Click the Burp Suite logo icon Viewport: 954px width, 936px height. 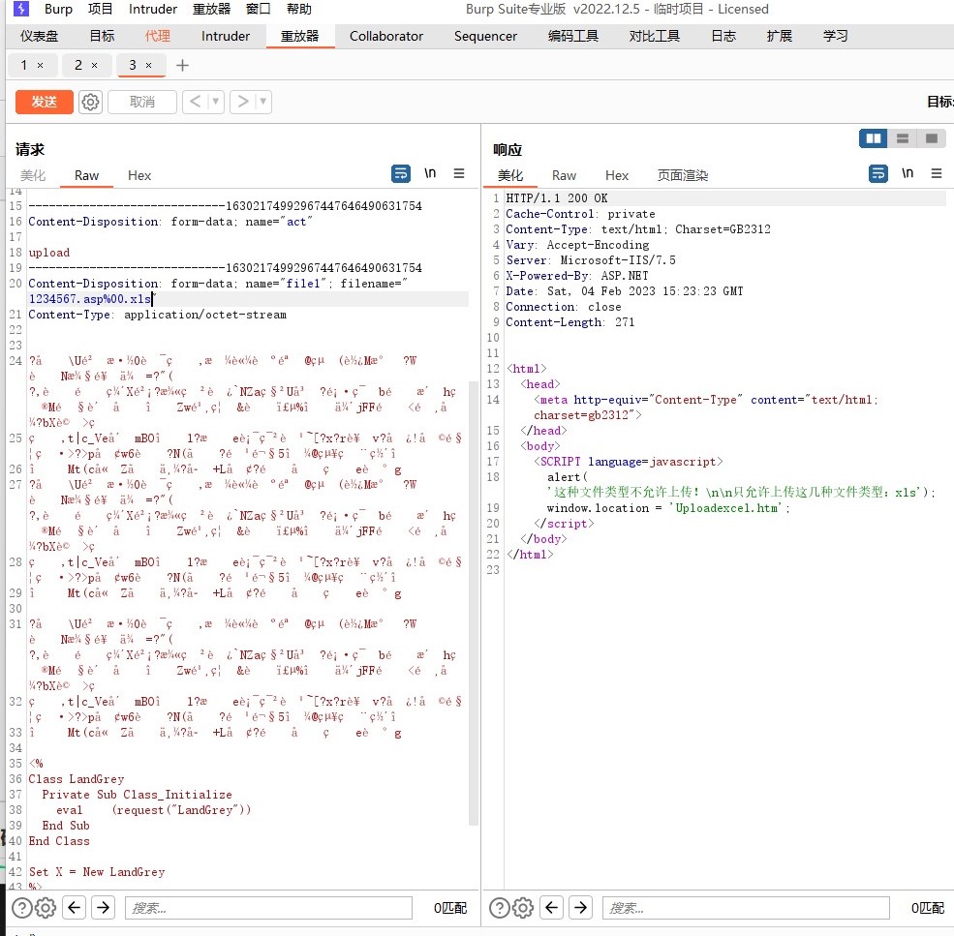[x=21, y=9]
